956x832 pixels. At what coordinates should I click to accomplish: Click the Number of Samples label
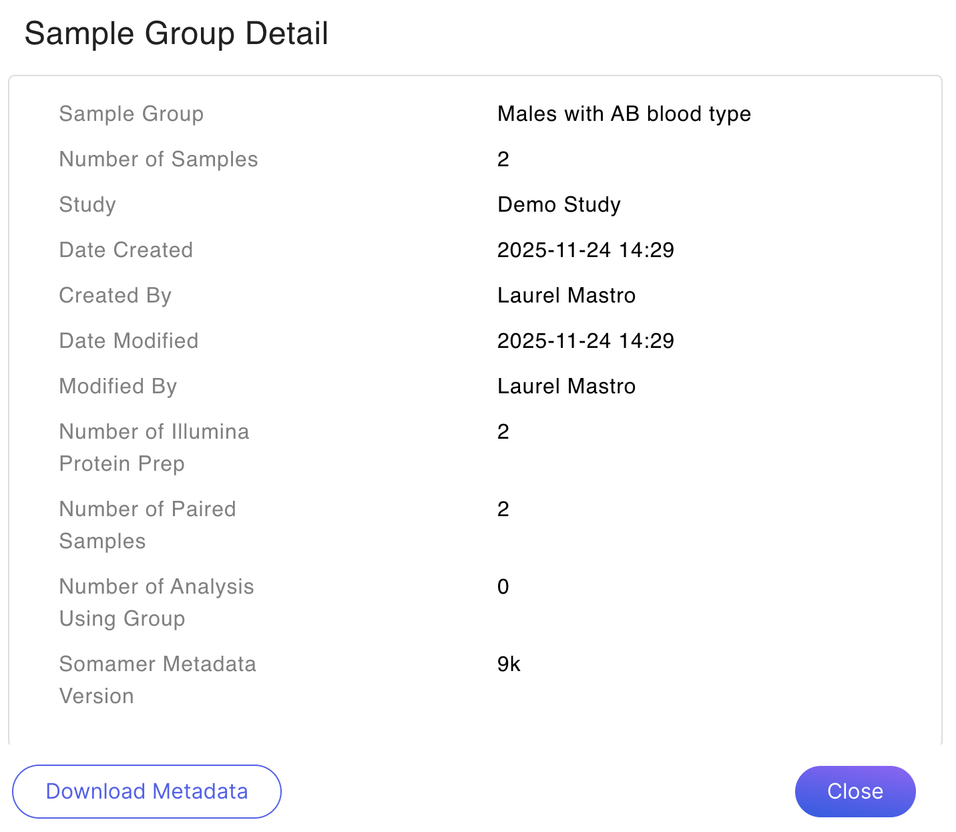coord(158,160)
